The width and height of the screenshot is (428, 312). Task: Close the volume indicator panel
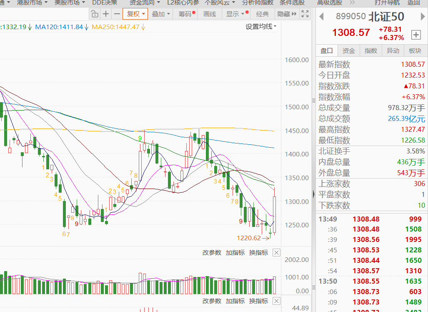pos(276,252)
